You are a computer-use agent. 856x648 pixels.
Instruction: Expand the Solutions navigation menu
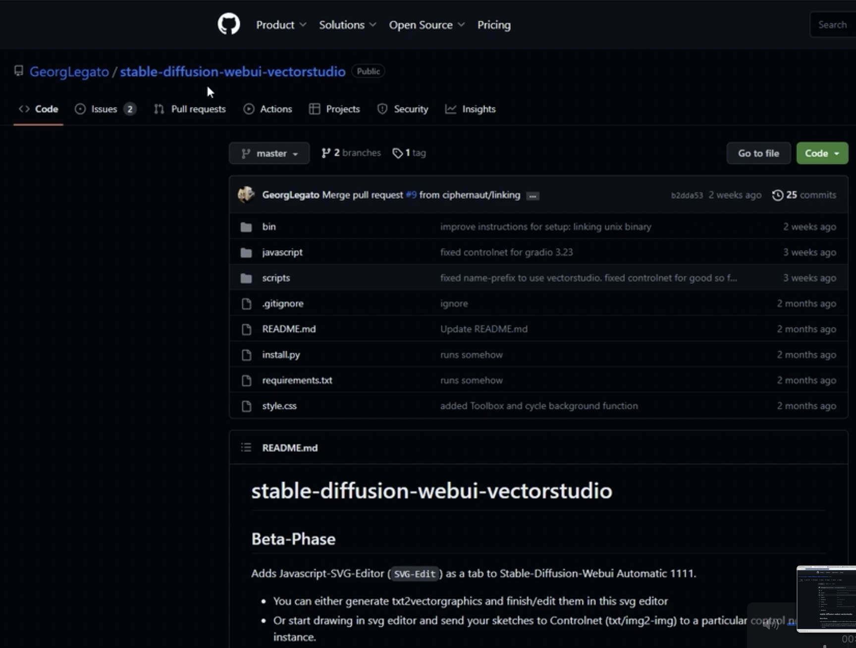[347, 25]
